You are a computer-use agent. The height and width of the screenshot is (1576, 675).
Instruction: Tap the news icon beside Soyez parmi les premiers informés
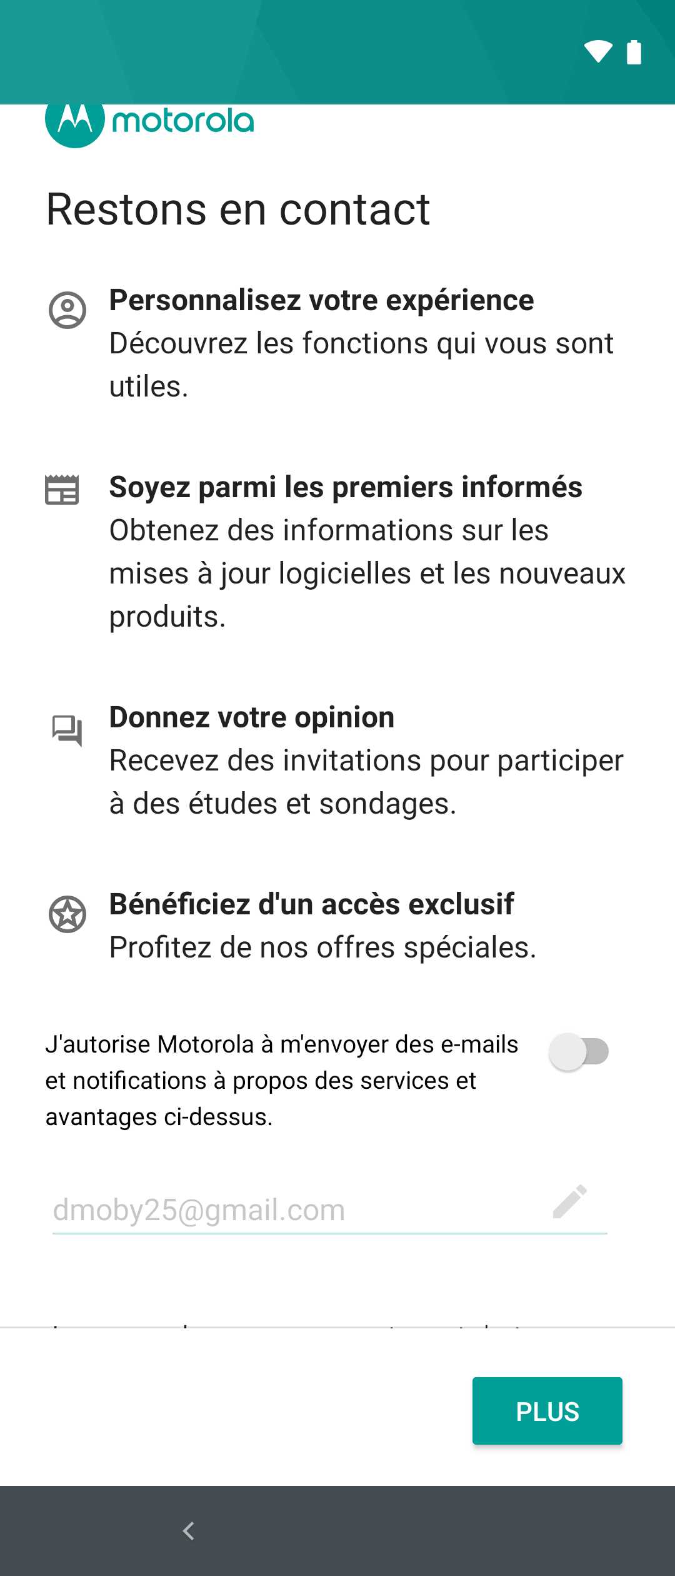[x=62, y=490]
